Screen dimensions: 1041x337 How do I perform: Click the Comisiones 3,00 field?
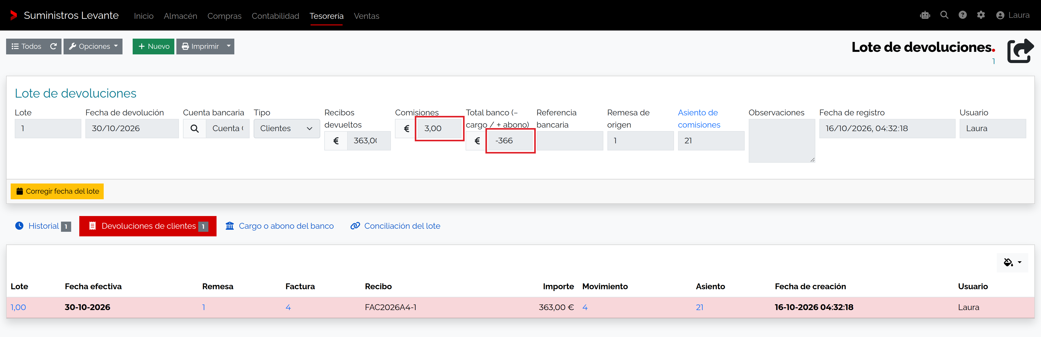(x=440, y=129)
